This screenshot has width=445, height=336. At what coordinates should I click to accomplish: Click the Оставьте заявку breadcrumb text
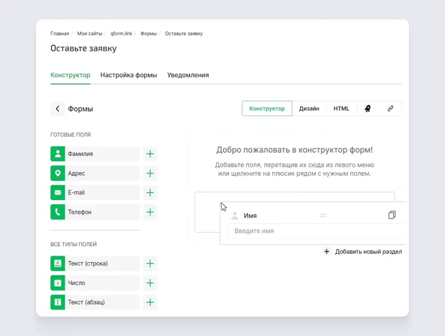pyautogui.click(x=184, y=33)
